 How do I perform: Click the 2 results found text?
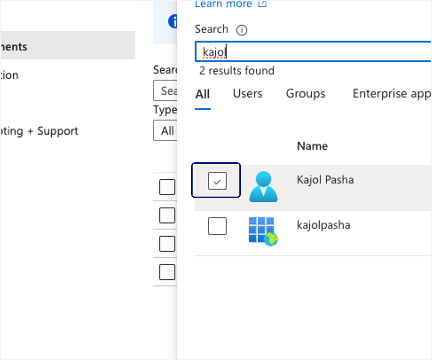point(237,71)
